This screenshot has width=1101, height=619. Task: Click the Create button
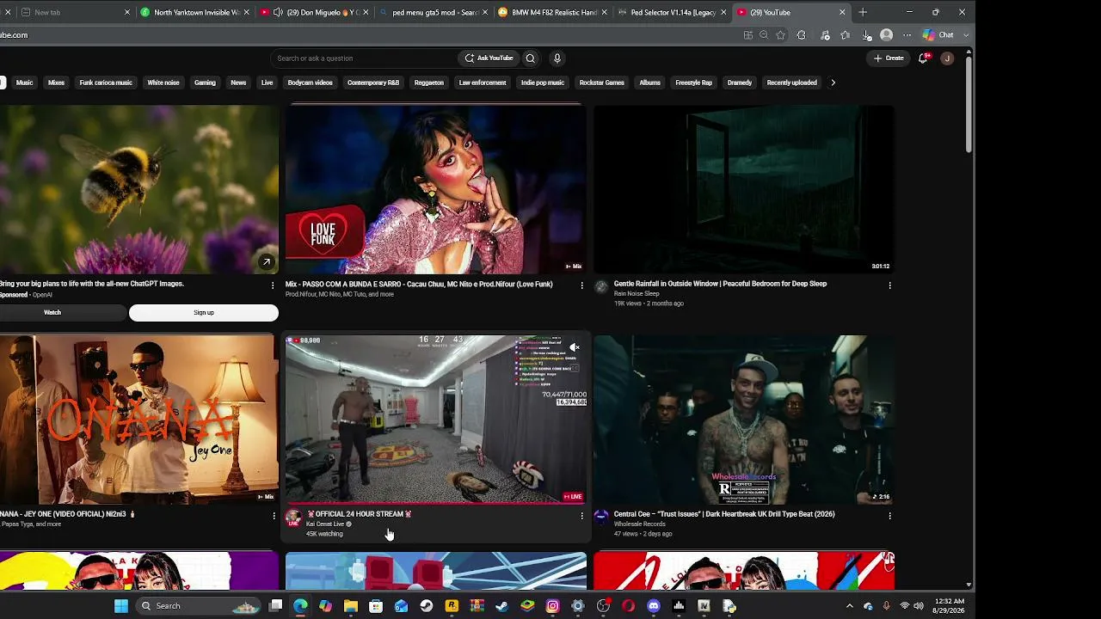[889, 58]
